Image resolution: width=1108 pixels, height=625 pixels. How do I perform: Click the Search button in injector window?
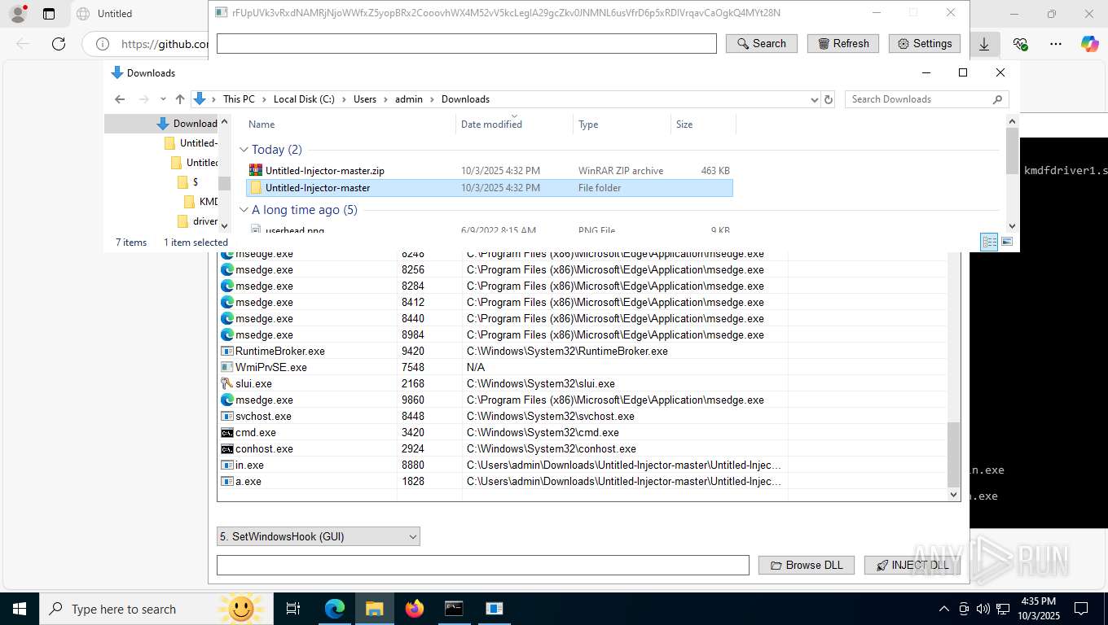coord(761,44)
